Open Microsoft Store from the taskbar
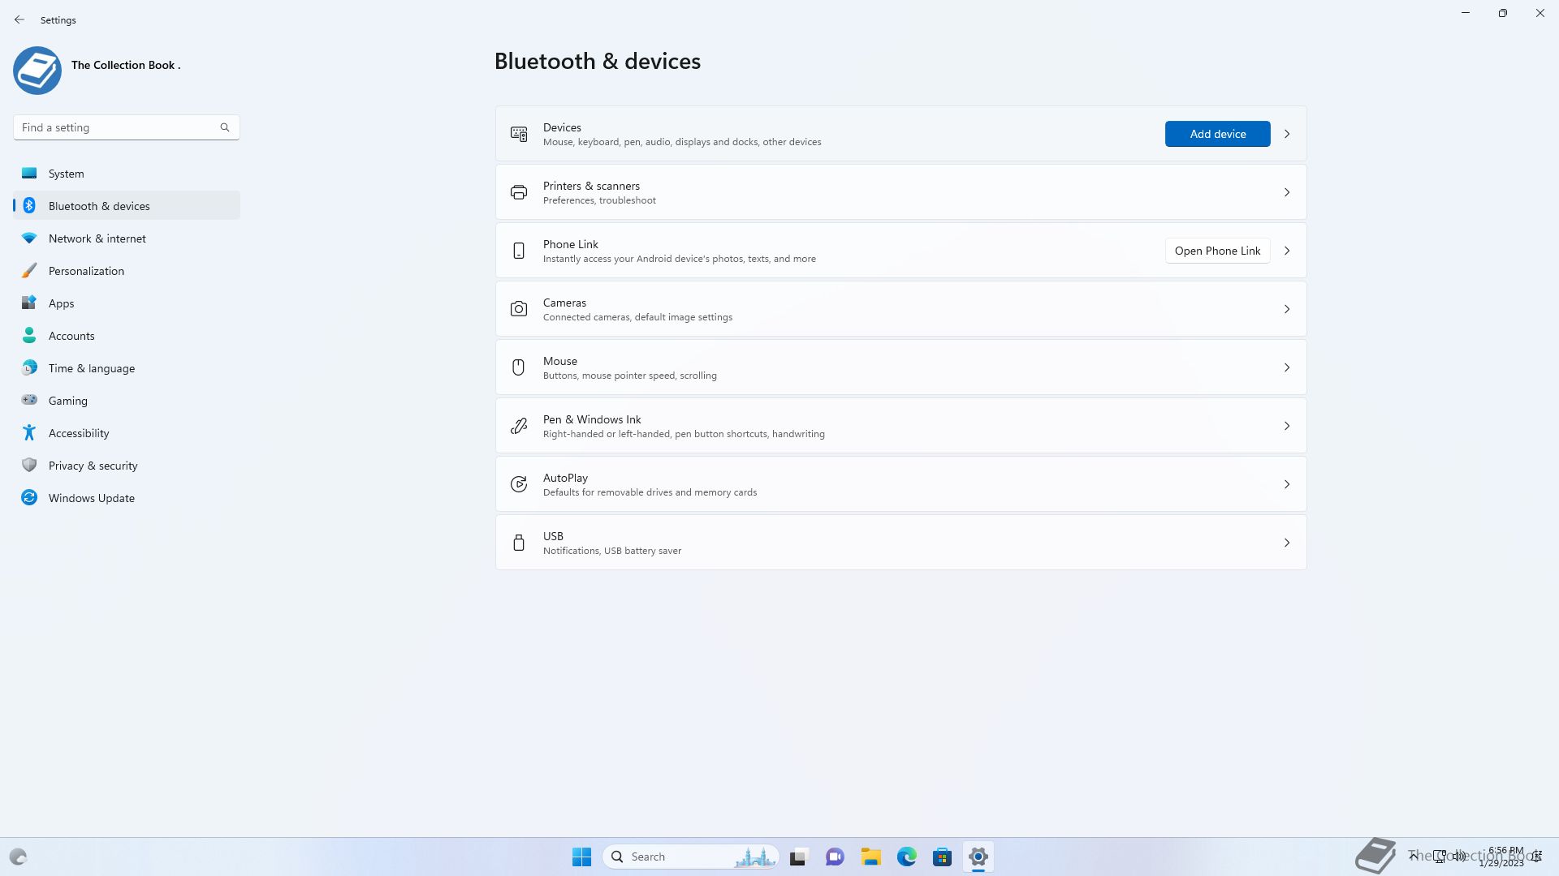 tap(943, 857)
